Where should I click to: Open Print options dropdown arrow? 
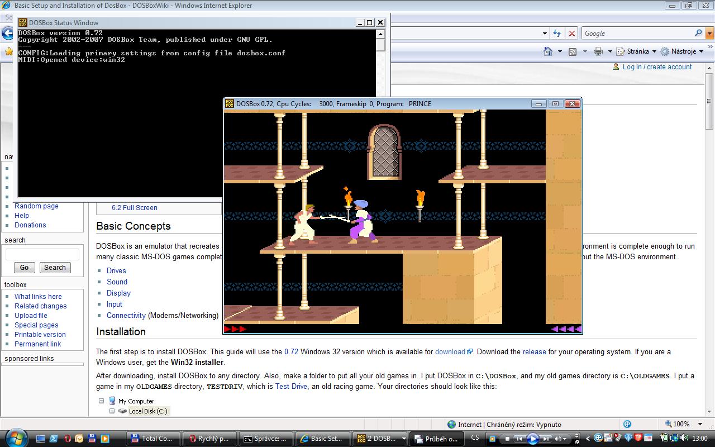[x=610, y=51]
